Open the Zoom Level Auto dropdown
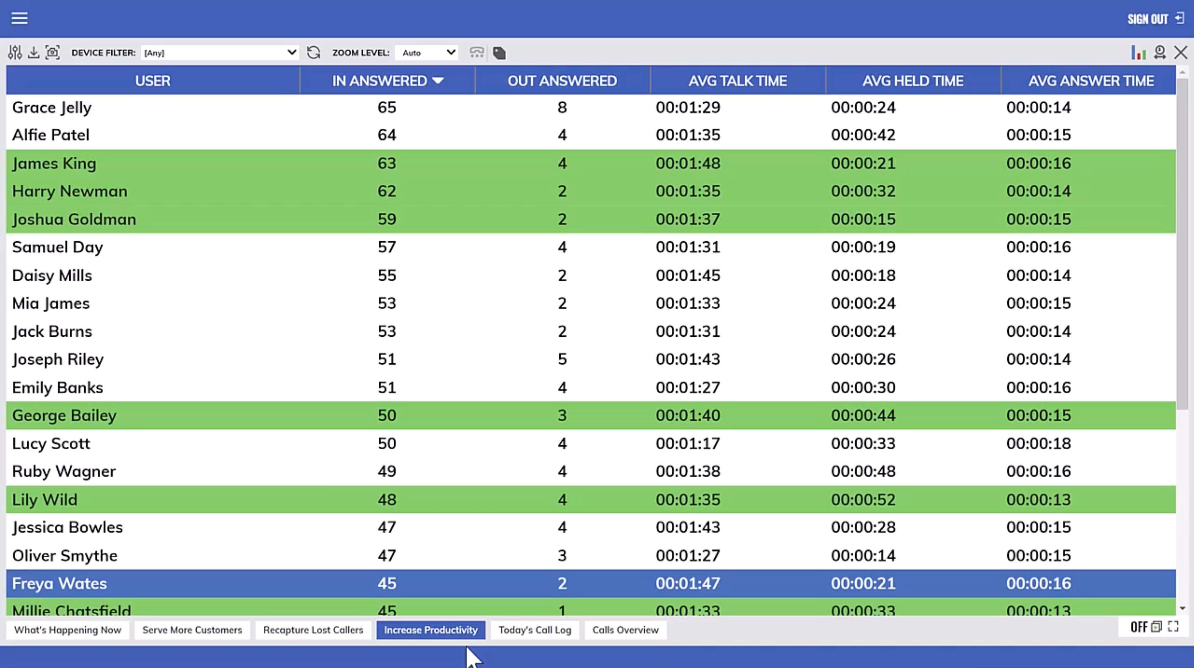This screenshot has height=668, width=1194. click(427, 53)
